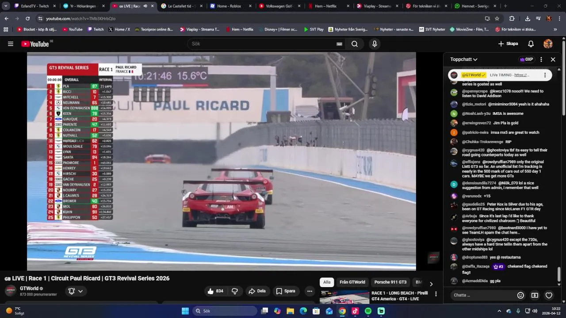Open the SVT Play bookmark
566x318 pixels.
314,30
